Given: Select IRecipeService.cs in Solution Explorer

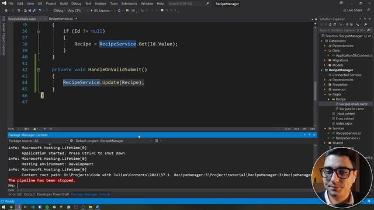Looking at the screenshot, I should (348, 134).
